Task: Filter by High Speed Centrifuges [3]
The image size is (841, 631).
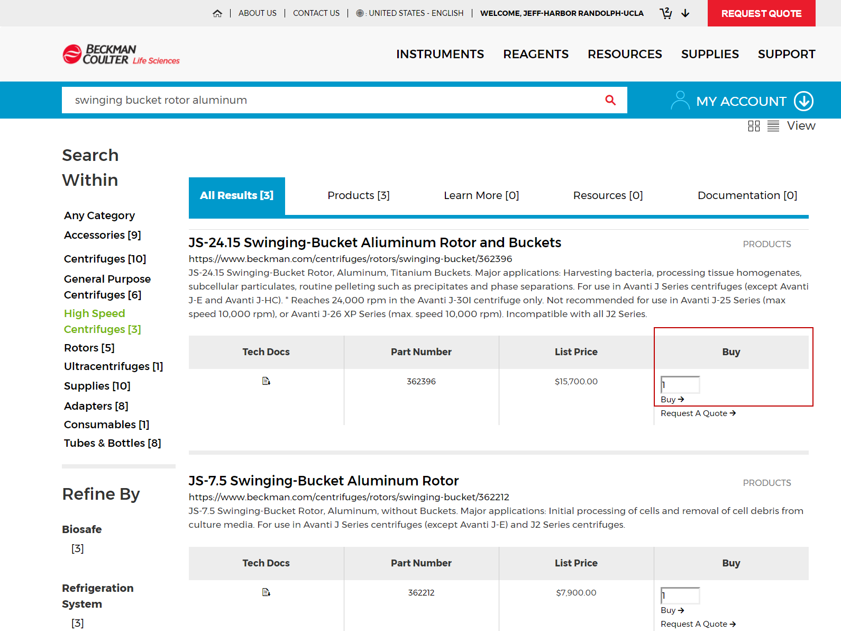Action: [103, 321]
